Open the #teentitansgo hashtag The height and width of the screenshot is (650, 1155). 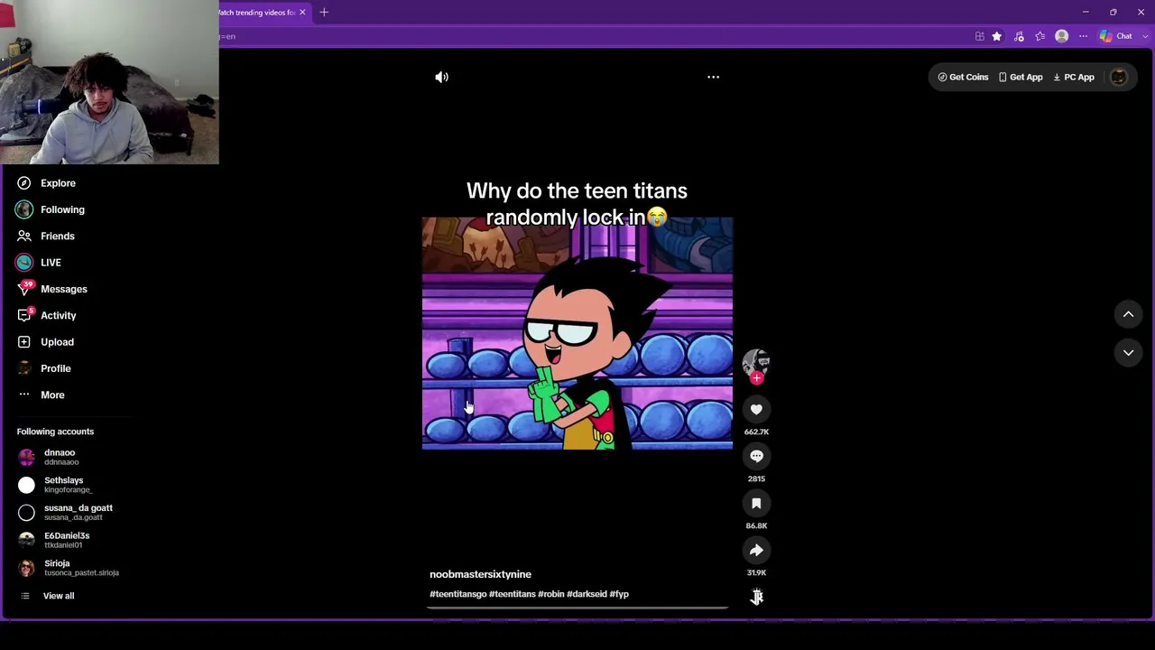(x=457, y=594)
